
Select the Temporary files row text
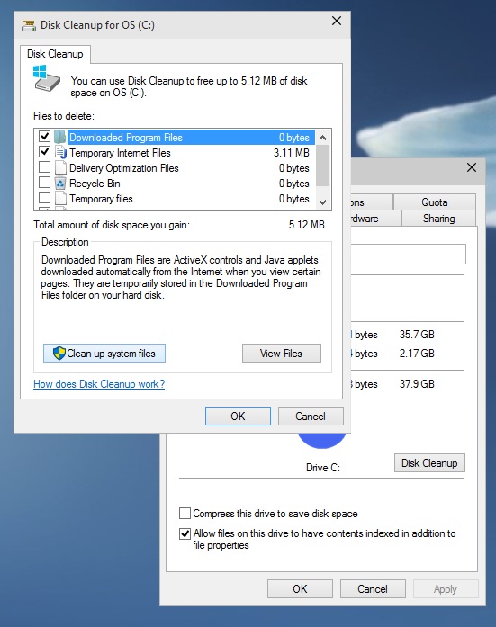tap(101, 199)
